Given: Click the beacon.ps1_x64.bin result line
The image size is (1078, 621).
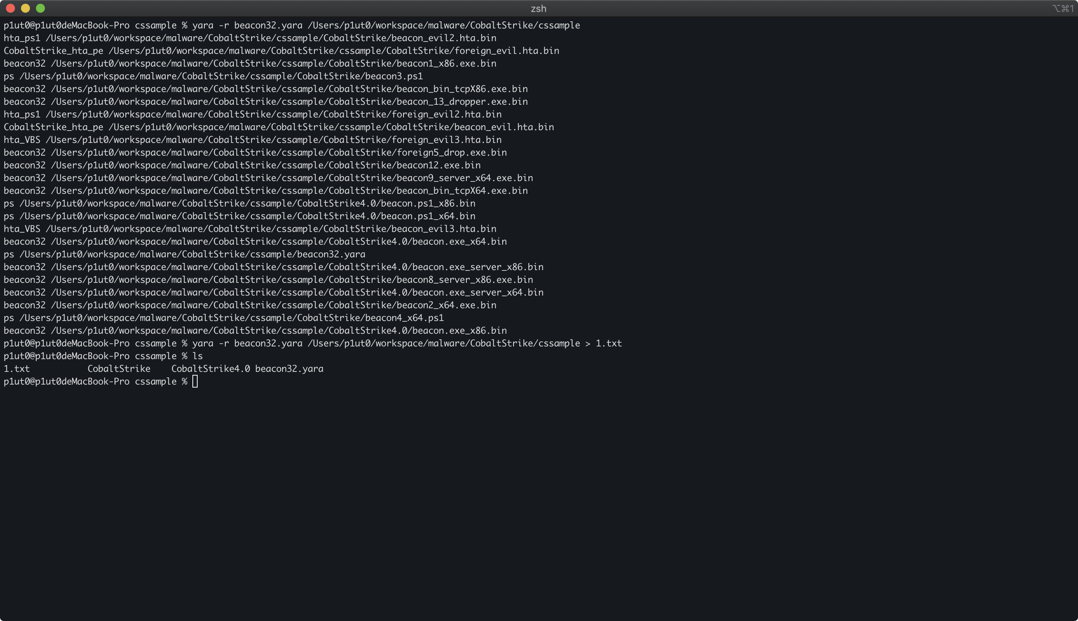Looking at the screenshot, I should point(240,216).
